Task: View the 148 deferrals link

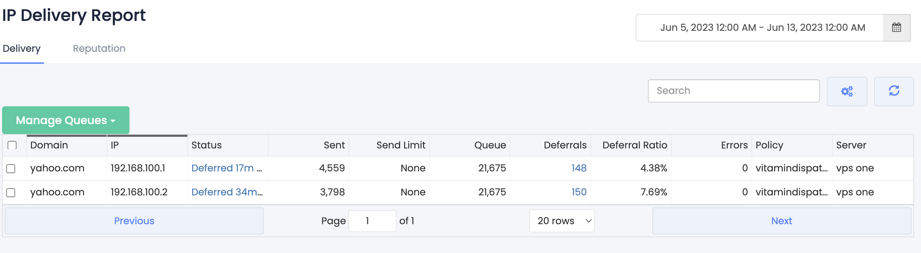Action: click(x=579, y=168)
